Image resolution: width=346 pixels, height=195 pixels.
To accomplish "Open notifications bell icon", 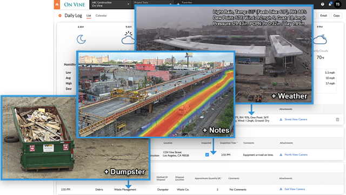I will click(x=330, y=4).
